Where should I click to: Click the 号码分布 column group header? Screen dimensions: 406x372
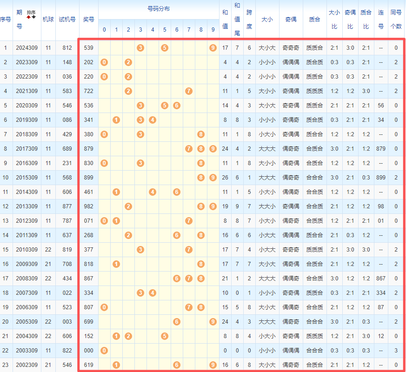(x=159, y=9)
